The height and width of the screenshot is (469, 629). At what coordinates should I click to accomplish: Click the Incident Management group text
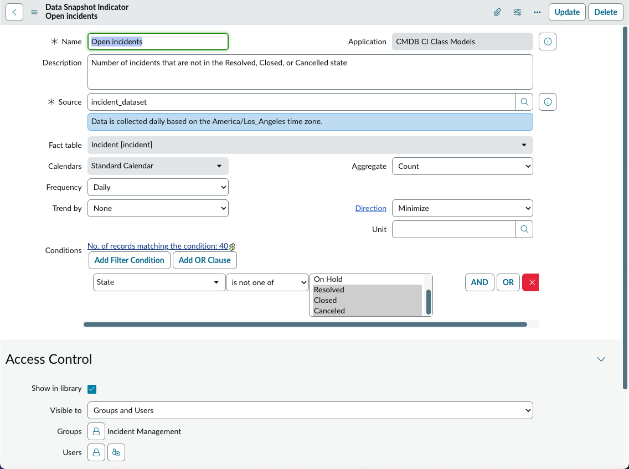[x=144, y=431]
